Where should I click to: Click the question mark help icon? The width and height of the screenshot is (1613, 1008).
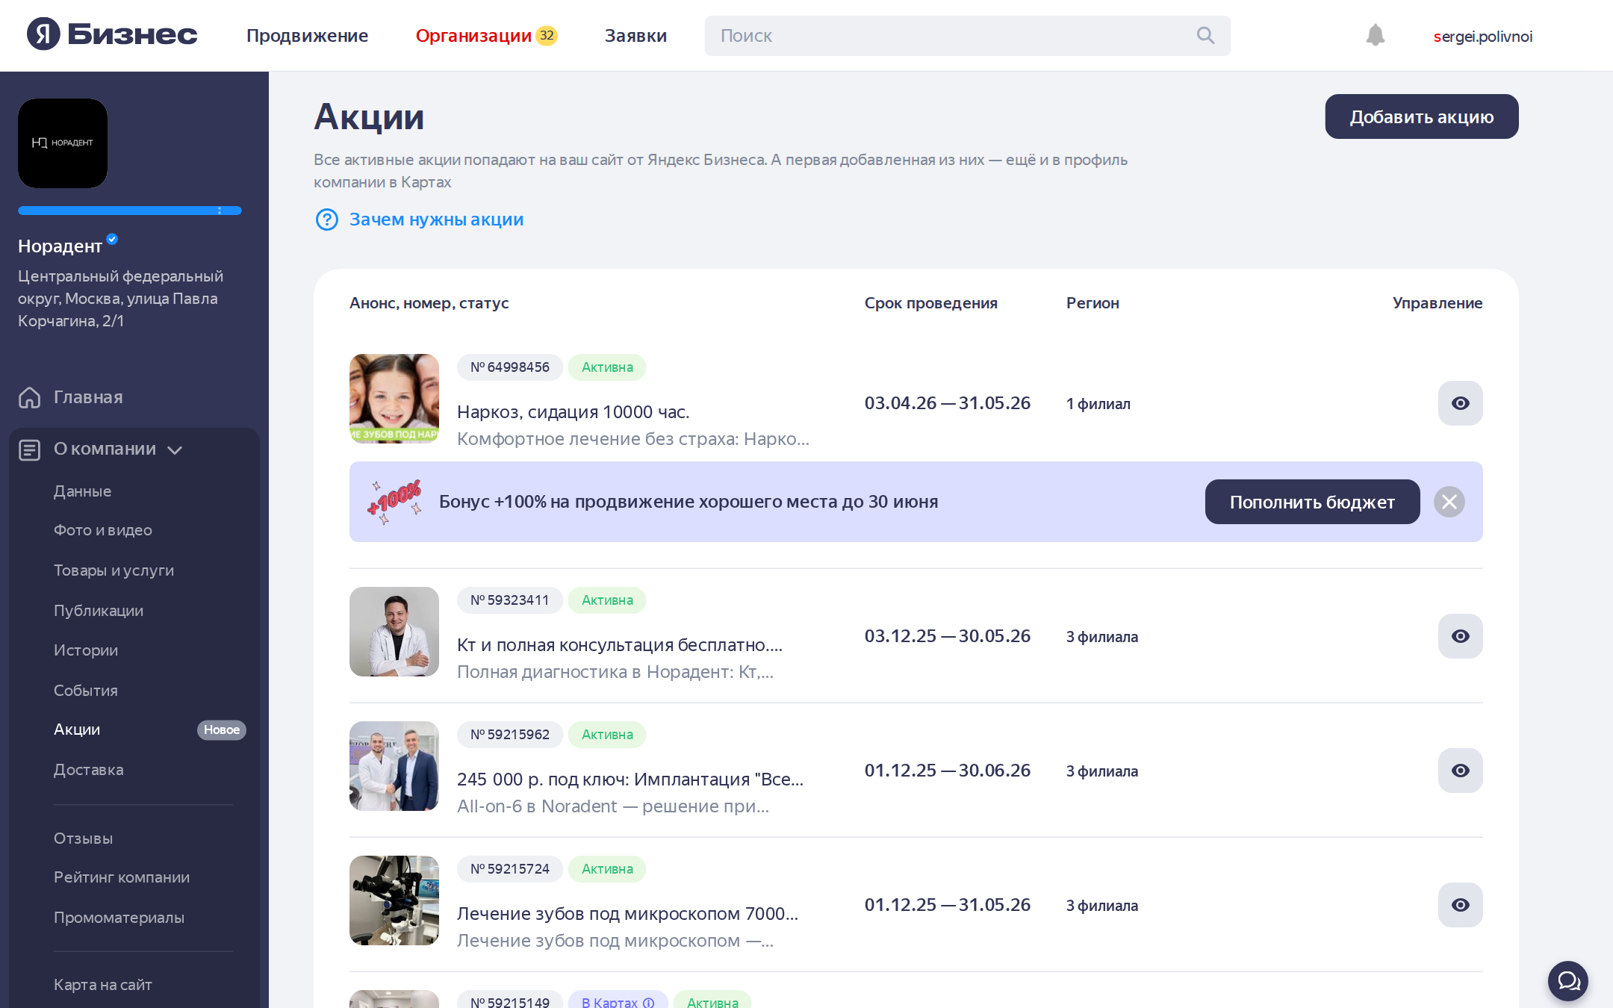point(327,220)
